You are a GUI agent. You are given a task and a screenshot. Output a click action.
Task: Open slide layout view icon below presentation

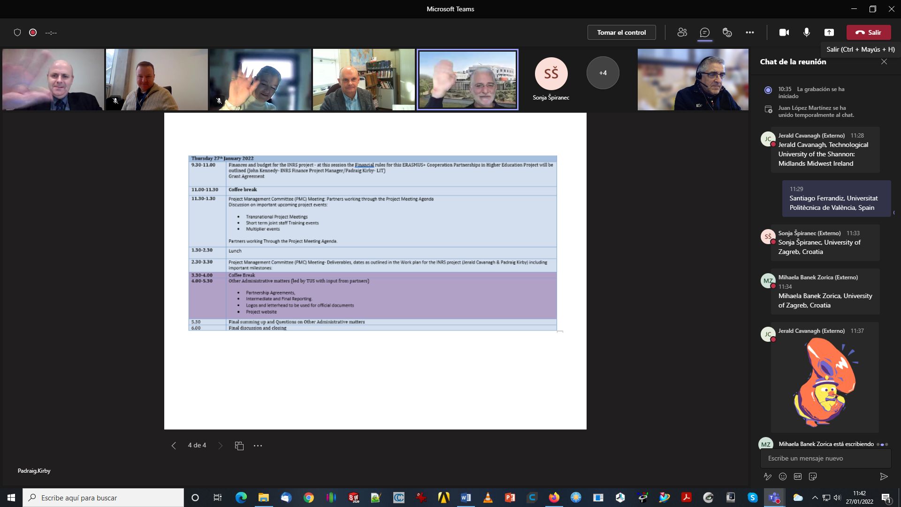239,446
